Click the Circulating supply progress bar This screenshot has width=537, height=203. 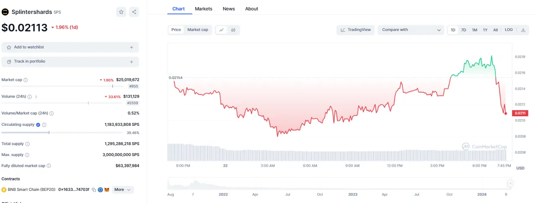[62, 133]
